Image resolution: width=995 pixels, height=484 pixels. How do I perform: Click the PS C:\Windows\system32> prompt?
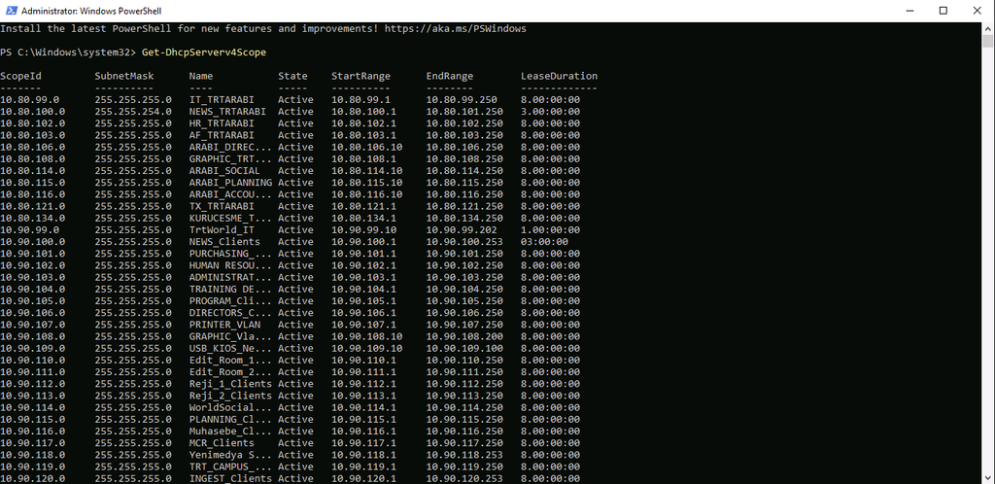coord(68,52)
